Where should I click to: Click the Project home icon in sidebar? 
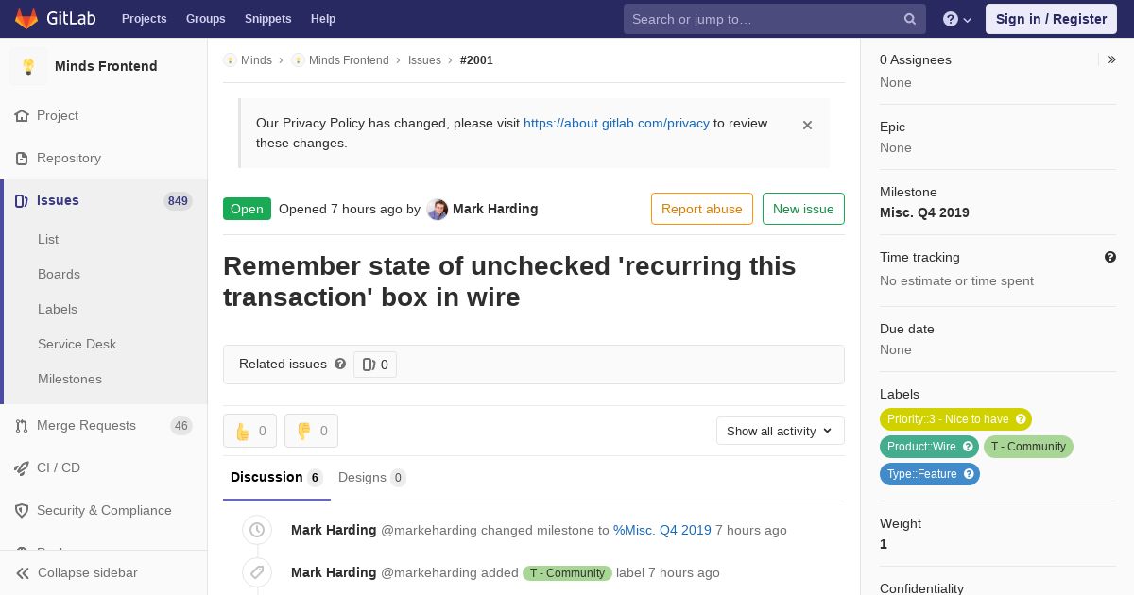coord(22,116)
